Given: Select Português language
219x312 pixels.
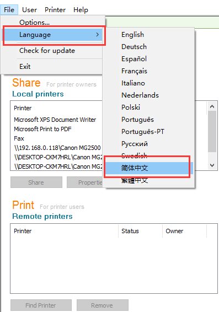Looking at the screenshot, I should tap(149, 120).
